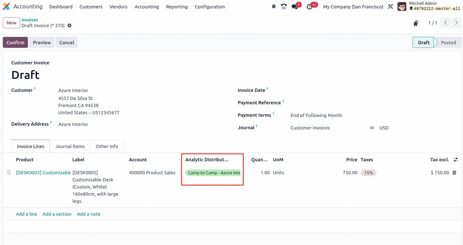Open Payment terms End of Following Month
The height and width of the screenshot is (245, 463).
[316, 115]
